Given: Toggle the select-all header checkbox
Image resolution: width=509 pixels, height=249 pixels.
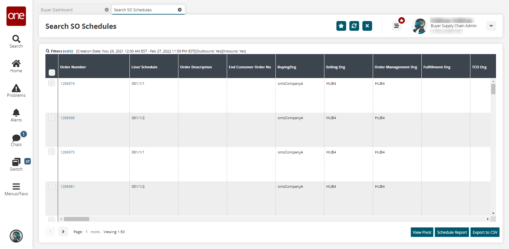Looking at the screenshot, I should 52,73.
